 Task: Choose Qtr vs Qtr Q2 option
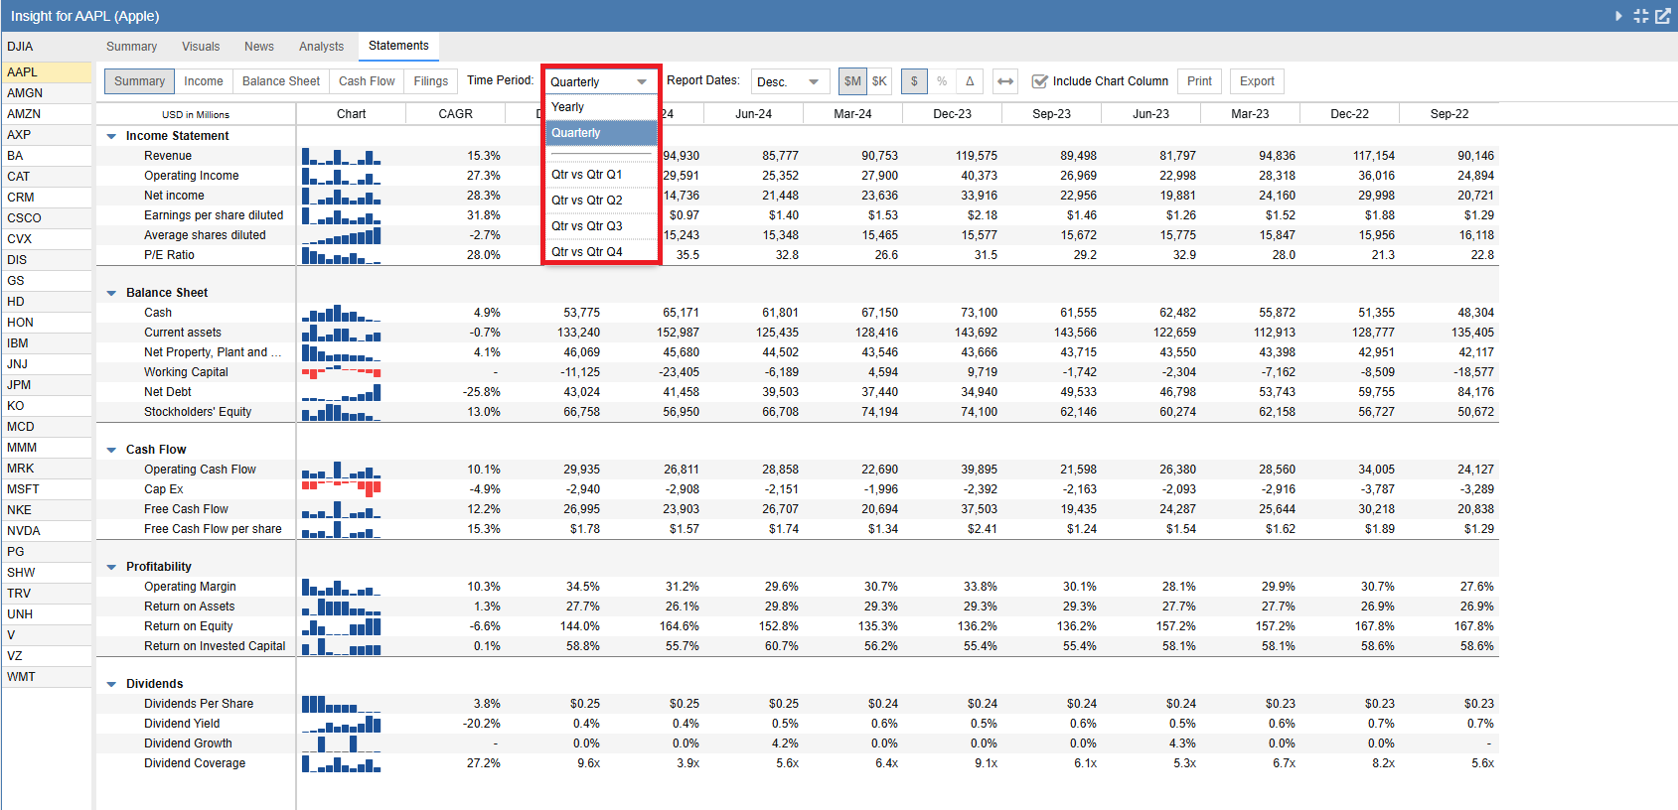coord(601,201)
